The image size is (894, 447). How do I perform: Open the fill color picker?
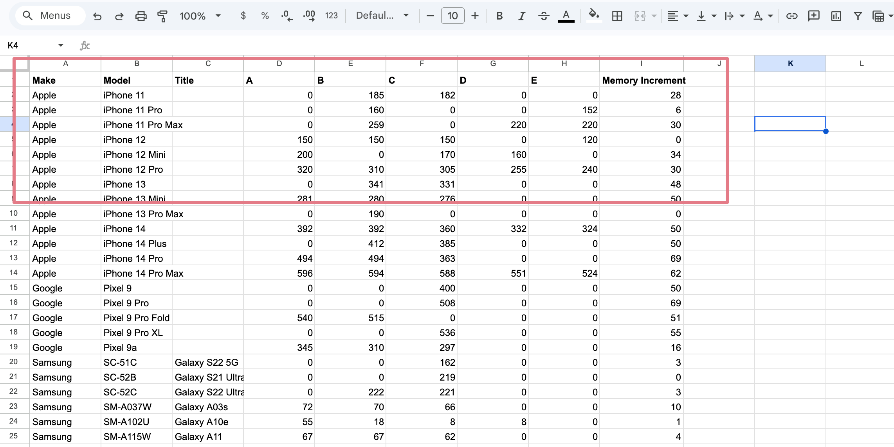[594, 16]
